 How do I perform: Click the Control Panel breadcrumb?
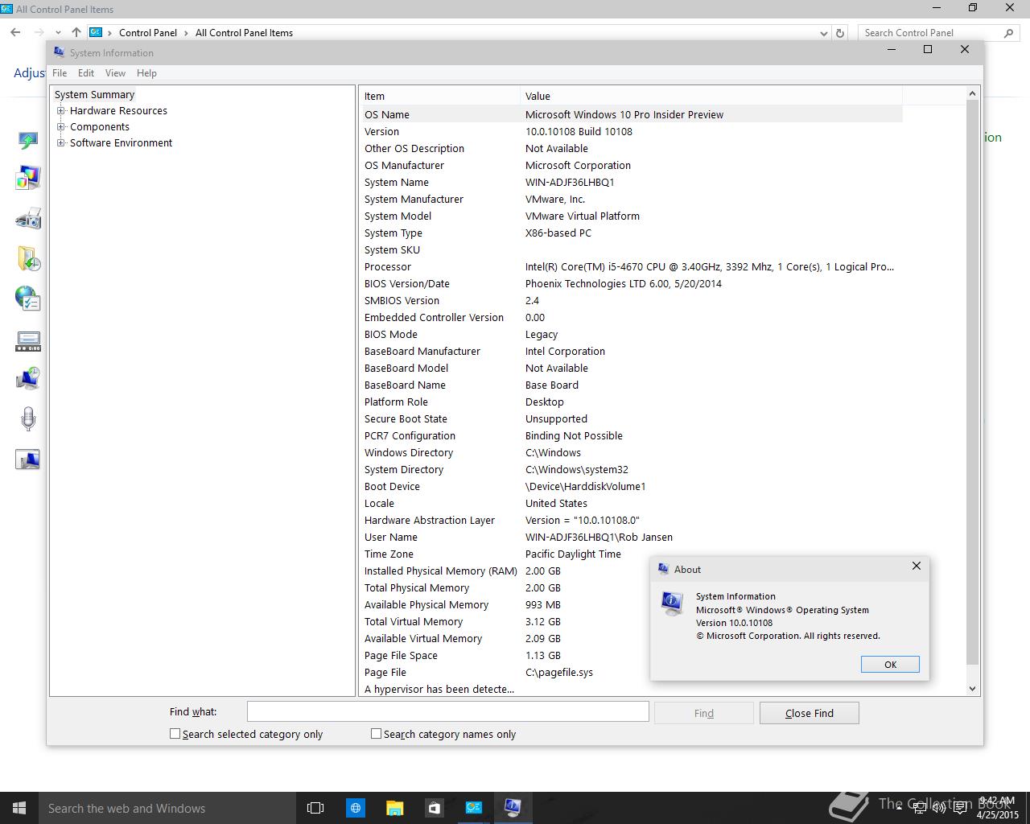point(148,33)
